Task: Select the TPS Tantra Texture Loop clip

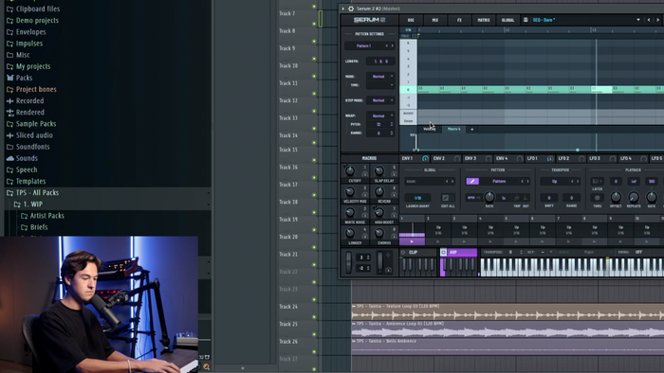Action: point(507,312)
